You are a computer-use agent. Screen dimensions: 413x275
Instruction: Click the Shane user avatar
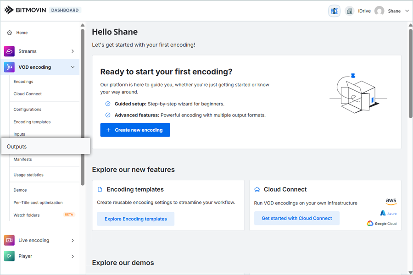[x=379, y=11]
